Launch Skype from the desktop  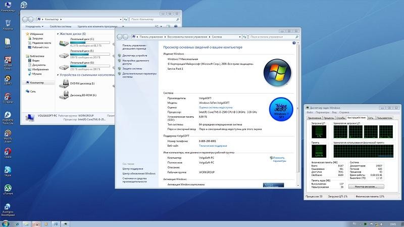(8, 171)
